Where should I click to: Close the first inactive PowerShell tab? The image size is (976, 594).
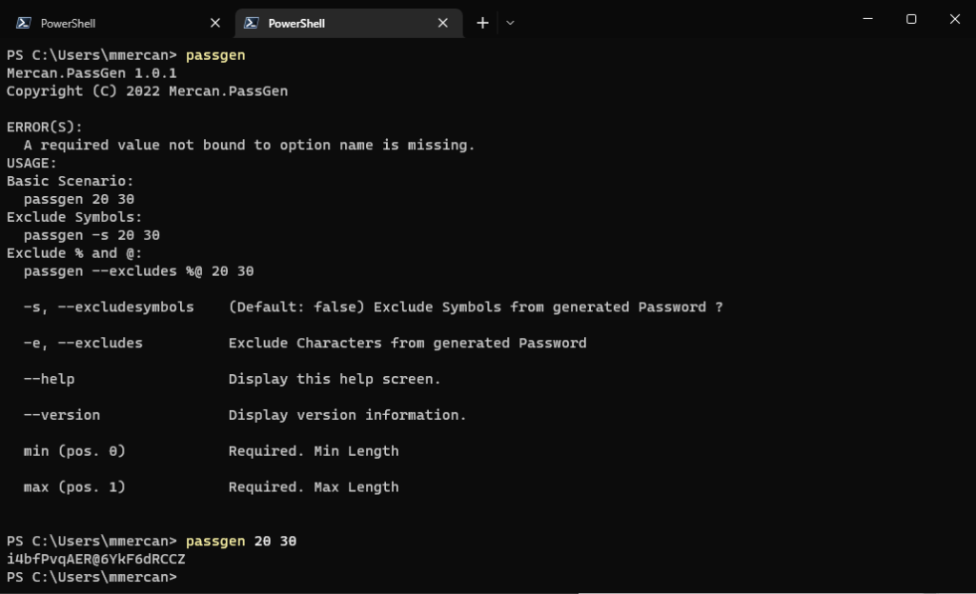coord(214,23)
